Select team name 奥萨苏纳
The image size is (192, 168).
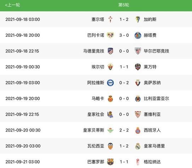pos(152,83)
